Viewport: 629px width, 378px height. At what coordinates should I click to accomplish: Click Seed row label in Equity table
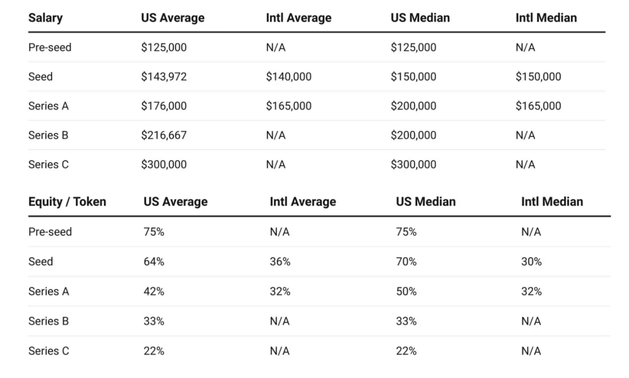click(40, 261)
